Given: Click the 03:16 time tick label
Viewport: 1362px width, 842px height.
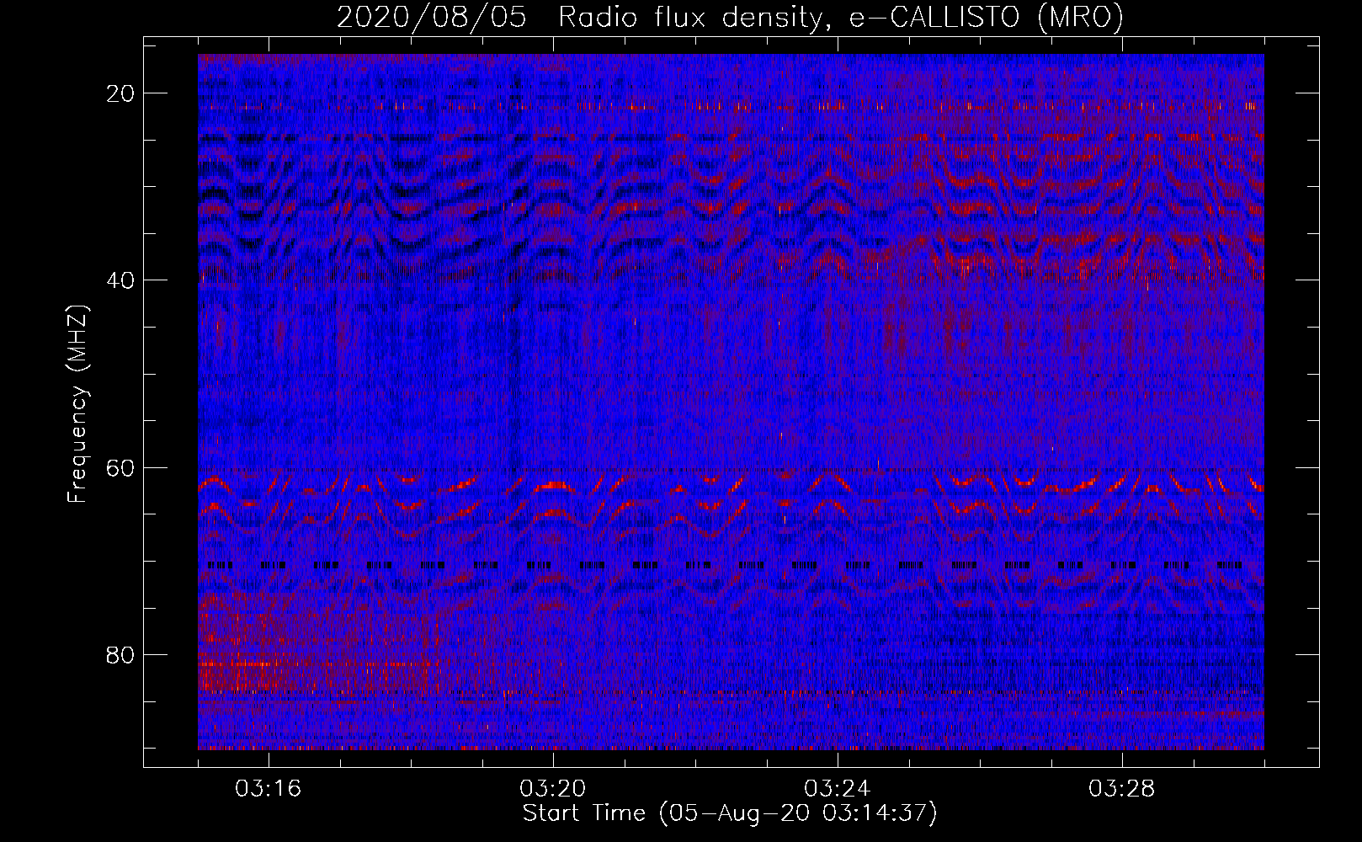Looking at the screenshot, I should coord(269,789).
